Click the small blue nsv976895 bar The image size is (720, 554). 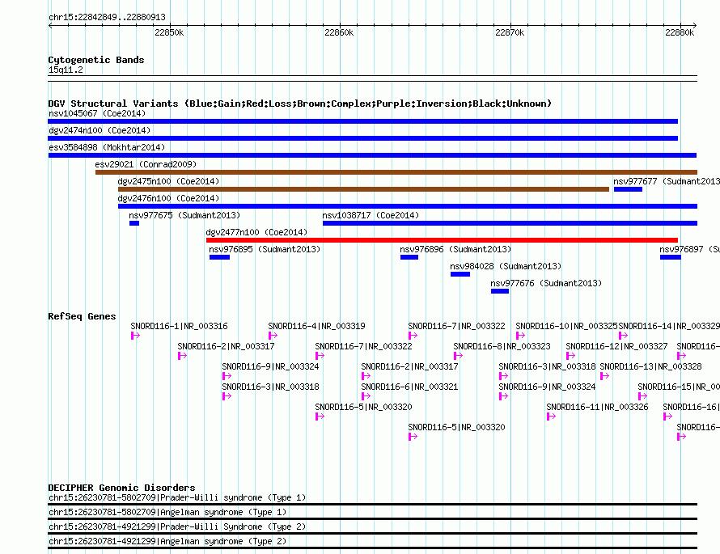pos(219,257)
